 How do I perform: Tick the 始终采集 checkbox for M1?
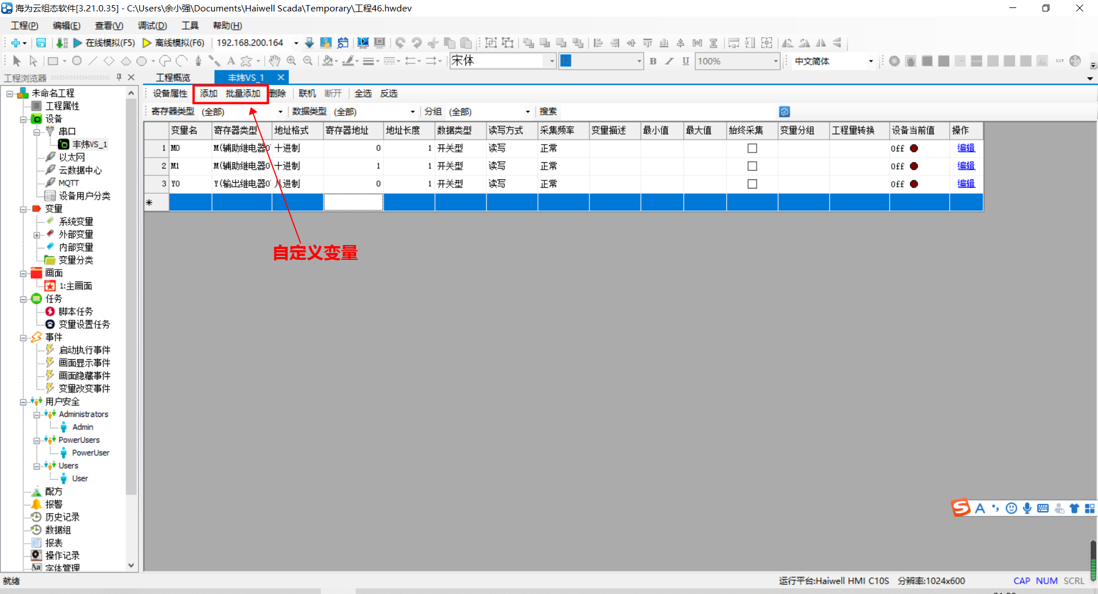752,166
